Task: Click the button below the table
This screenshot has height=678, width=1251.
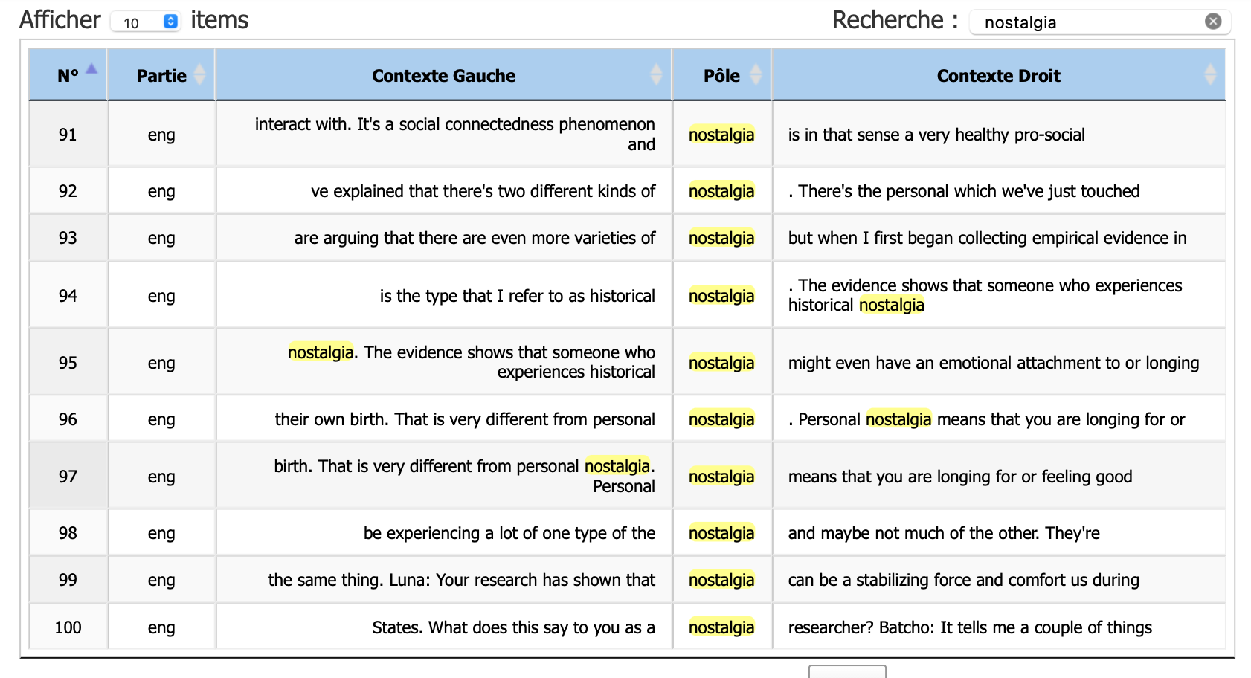Action: (846, 671)
